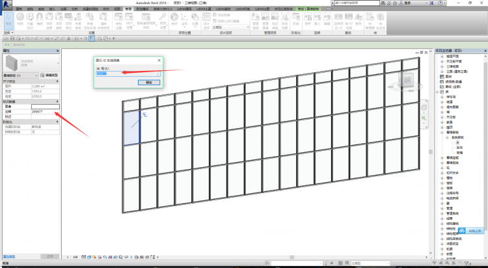Open the ID number combo box arrow
The width and height of the screenshot is (488, 268).
pyautogui.click(x=158, y=74)
